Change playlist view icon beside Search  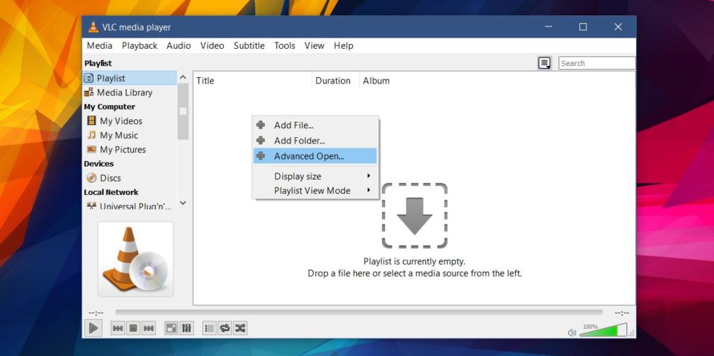click(x=545, y=63)
